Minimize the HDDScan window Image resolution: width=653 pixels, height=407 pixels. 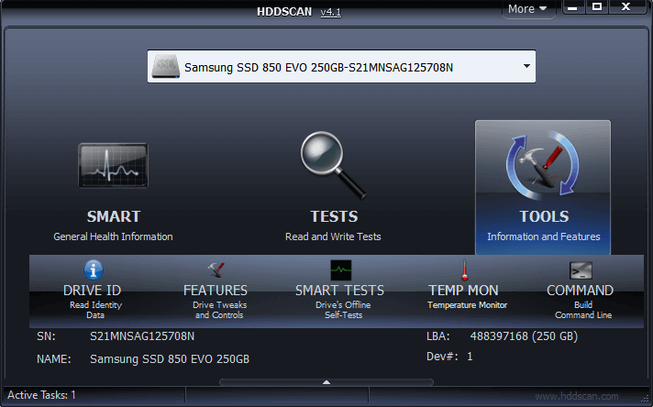pos(573,7)
